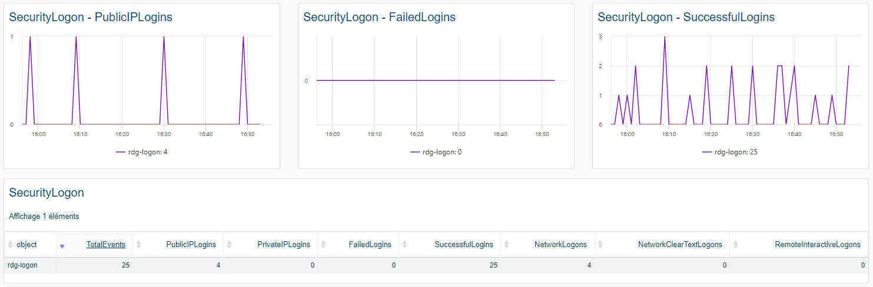
Task: Click the sort arrows beside RemoteInteractiveLogons
Action: click(x=735, y=245)
